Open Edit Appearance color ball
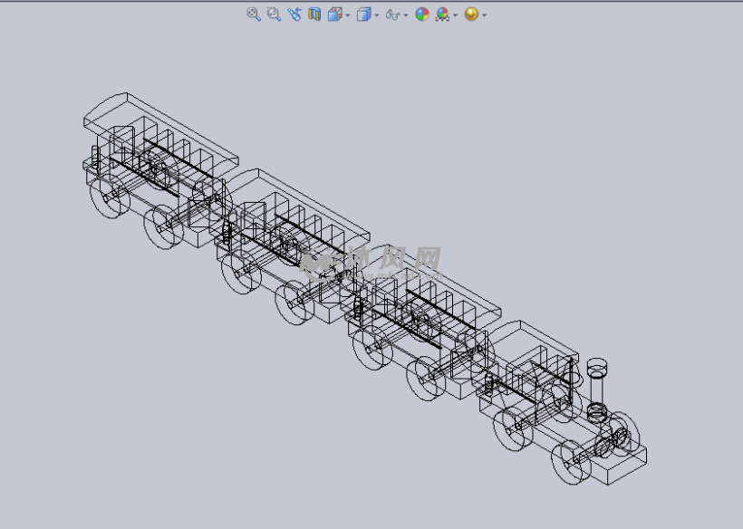This screenshot has width=743, height=529. tap(421, 14)
